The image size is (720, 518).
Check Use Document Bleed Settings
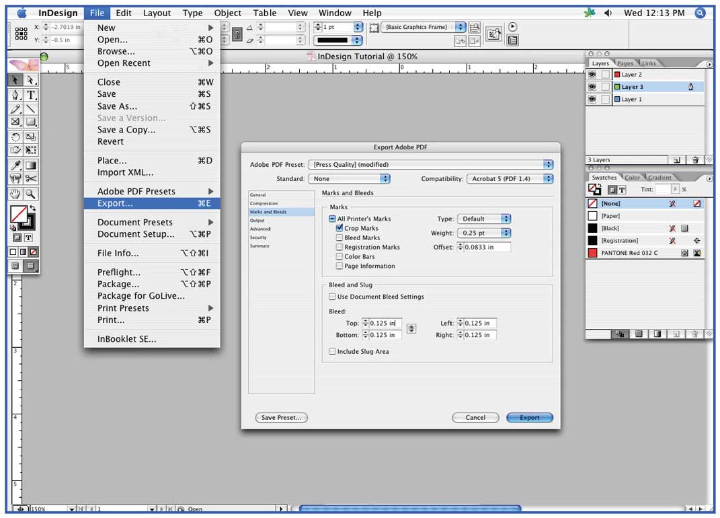[332, 297]
